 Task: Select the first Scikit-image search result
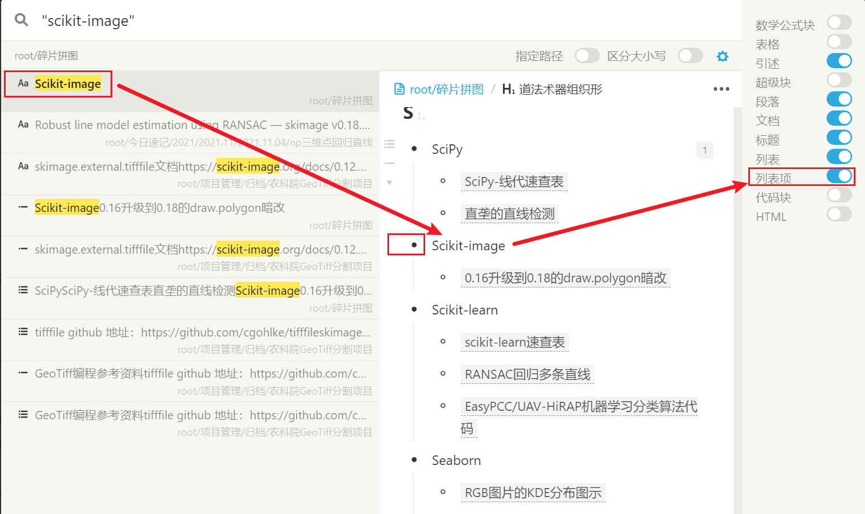(x=190, y=91)
